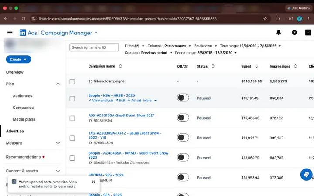Open Compare: Previous period dropdown
The image size is (314, 196).
pyautogui.click(x=148, y=53)
